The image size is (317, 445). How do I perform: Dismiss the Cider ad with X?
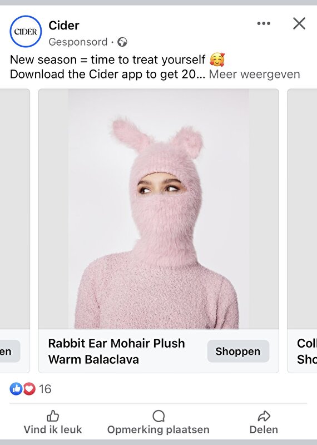[x=299, y=23]
